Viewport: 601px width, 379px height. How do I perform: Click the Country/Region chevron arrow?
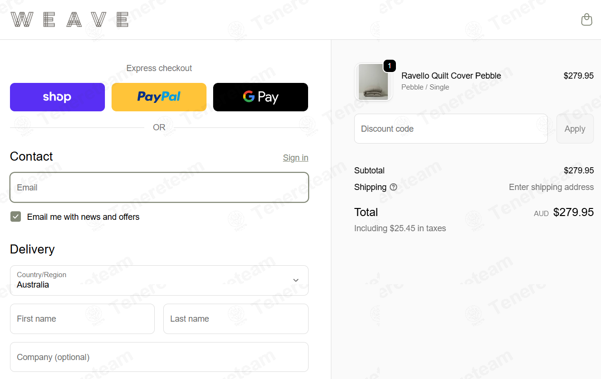[296, 280]
